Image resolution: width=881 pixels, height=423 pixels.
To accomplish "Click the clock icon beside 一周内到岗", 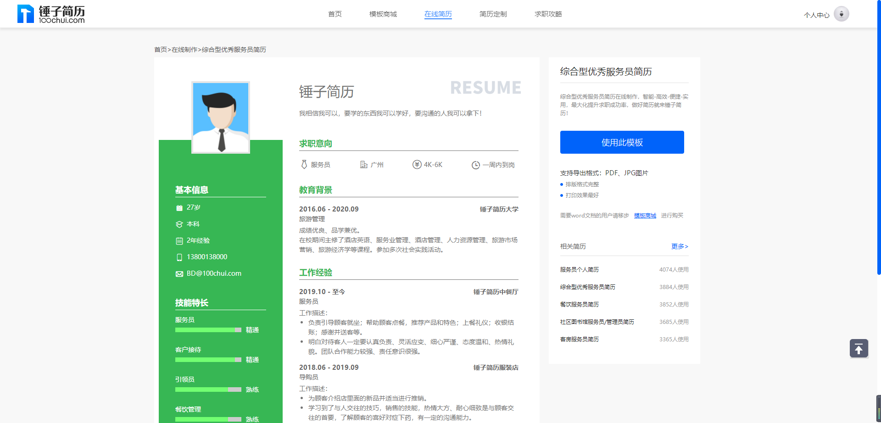I will tap(476, 165).
